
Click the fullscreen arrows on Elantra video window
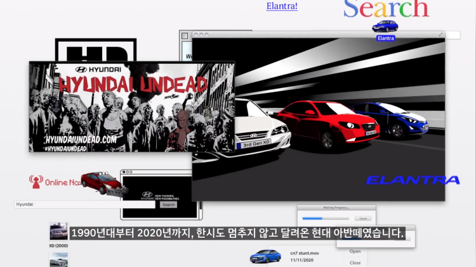pyautogui.click(x=440, y=35)
